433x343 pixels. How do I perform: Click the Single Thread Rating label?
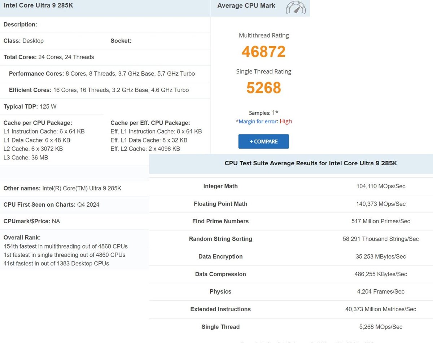[x=264, y=71]
